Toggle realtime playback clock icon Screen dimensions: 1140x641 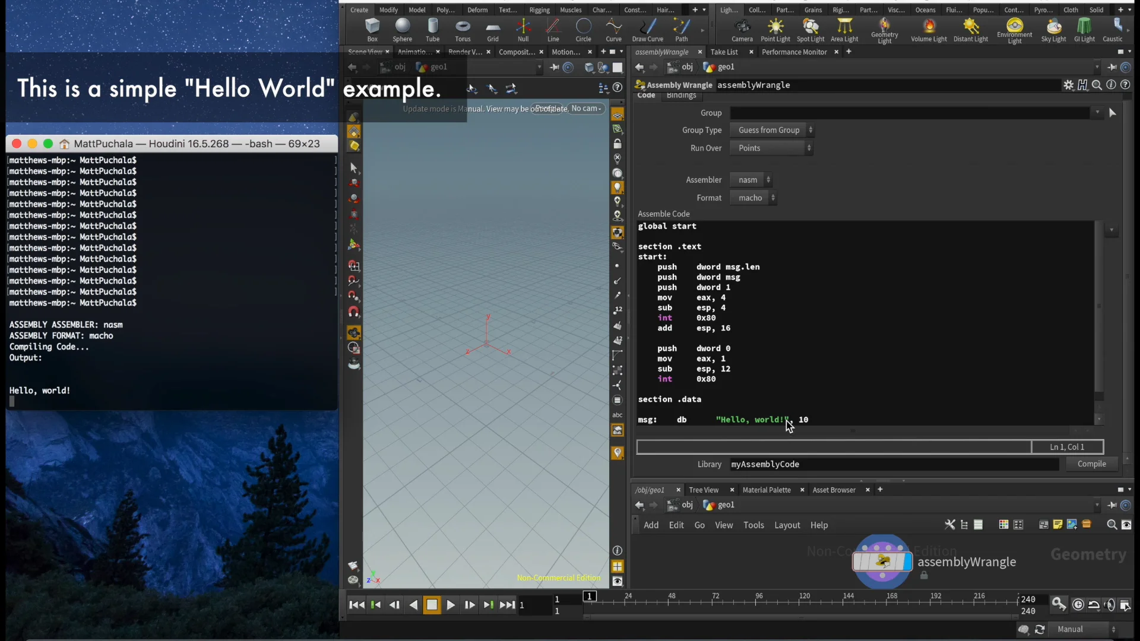[1078, 605]
